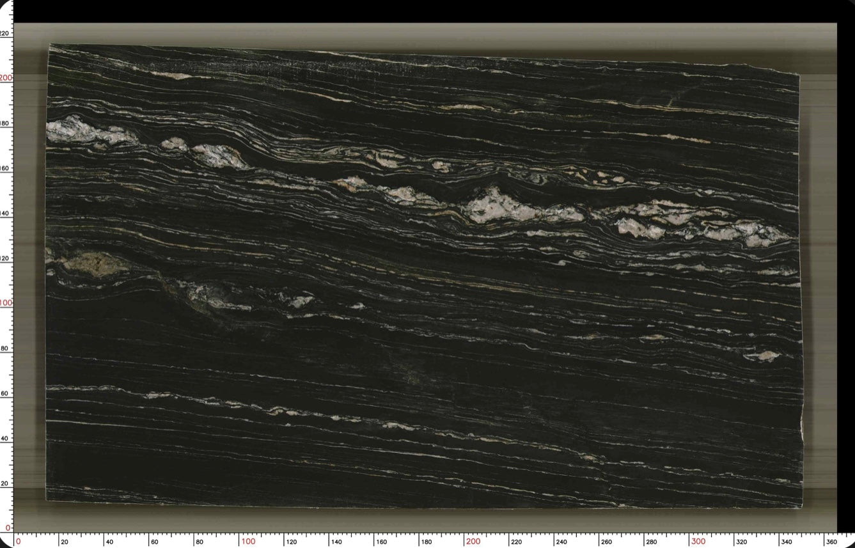Image resolution: width=855 pixels, height=548 pixels.
Task: Click the 180 mark on vertical ruler
Action: point(5,123)
